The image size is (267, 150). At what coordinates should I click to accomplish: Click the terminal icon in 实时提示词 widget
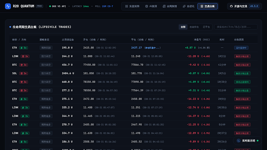[239, 141]
